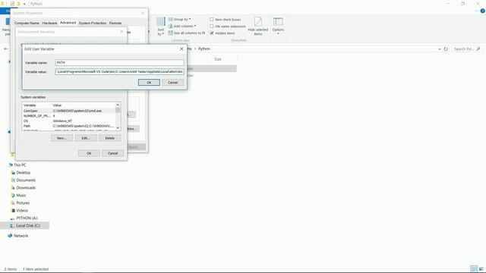Switch to Computer Name tab
Image resolution: width=486 pixels, height=273 pixels.
(27, 24)
